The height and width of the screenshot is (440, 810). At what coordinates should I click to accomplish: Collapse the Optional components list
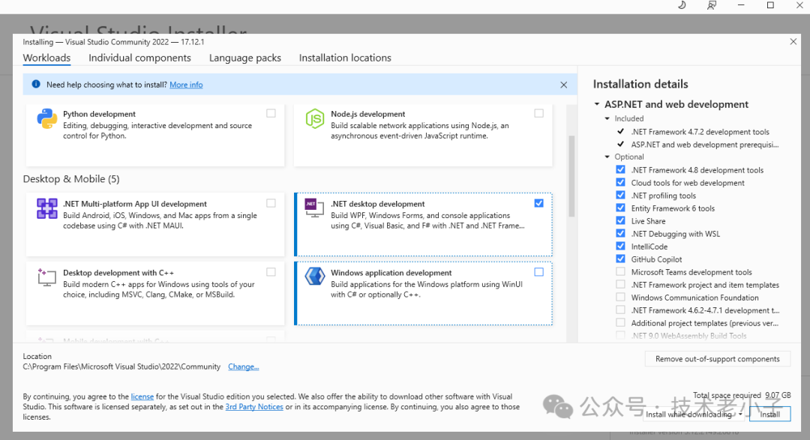(607, 157)
